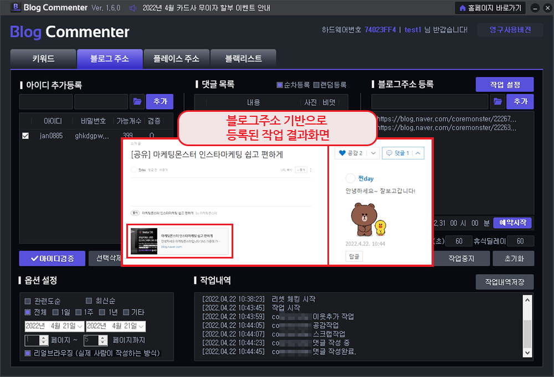Open the folder icon in ID registration section
554x377 pixels.
[137, 102]
